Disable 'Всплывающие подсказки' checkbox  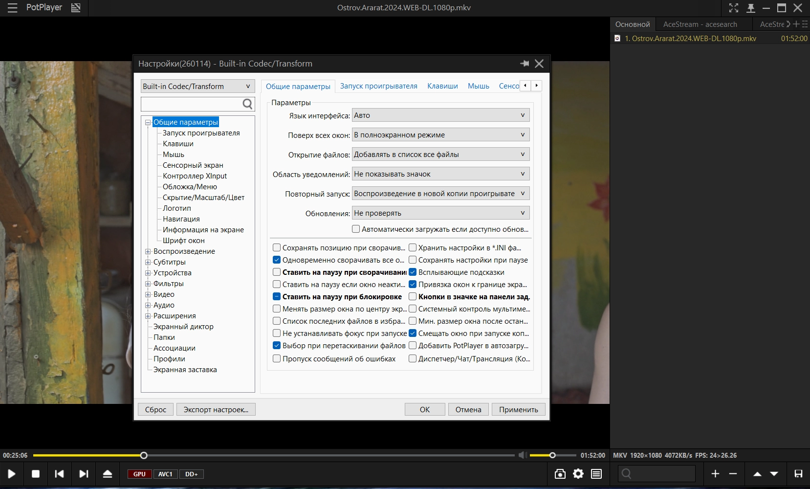(x=413, y=272)
